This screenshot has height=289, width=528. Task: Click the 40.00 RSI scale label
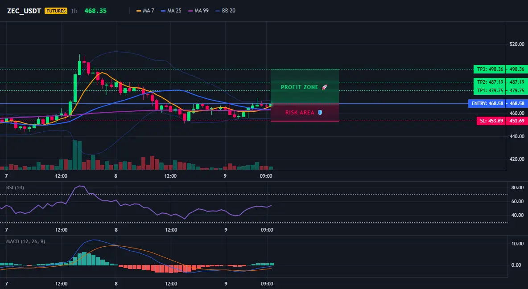coord(518,216)
